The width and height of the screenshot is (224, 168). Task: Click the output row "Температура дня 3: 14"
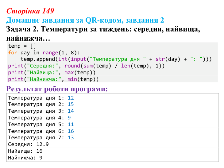pos(41,111)
